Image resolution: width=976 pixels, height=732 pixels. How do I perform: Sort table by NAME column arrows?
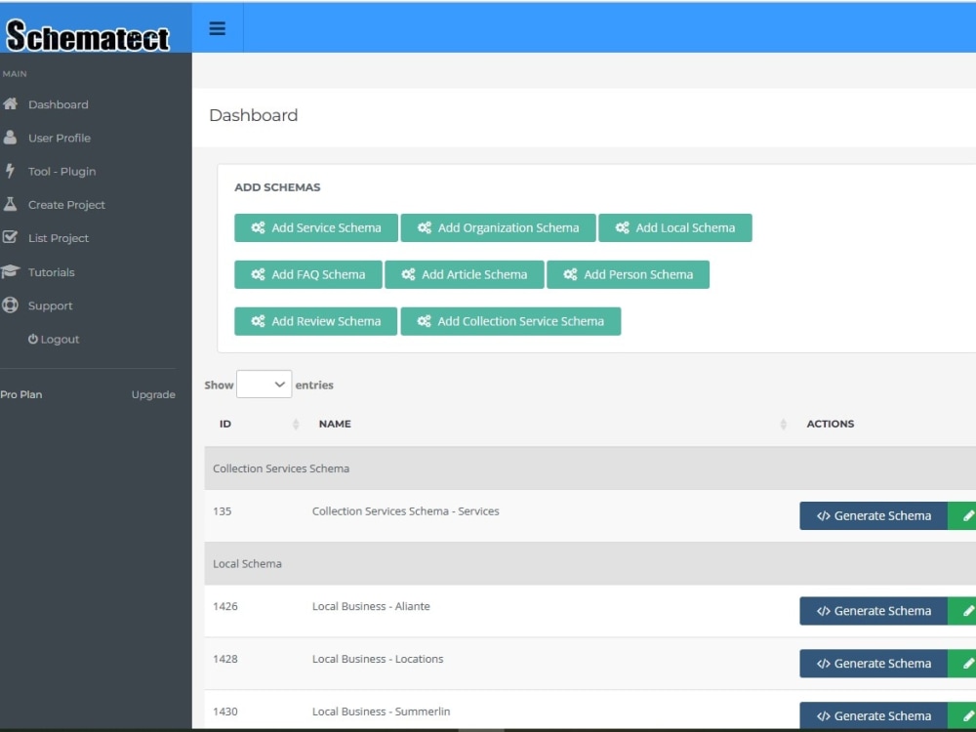pos(783,424)
